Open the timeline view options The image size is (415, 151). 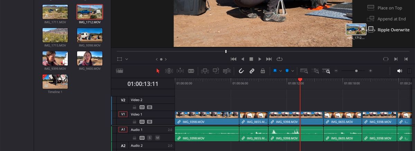point(120,71)
